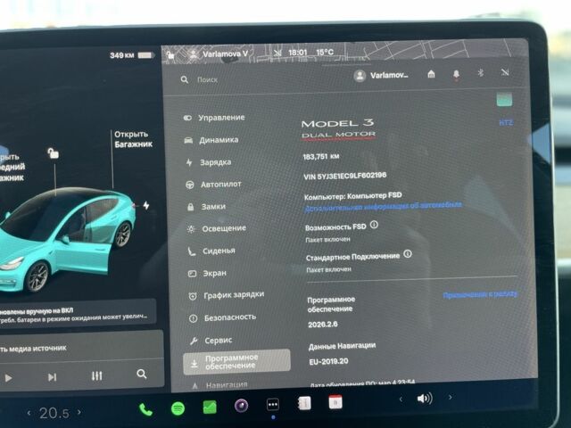This screenshot has width=571, height=428.
Task: Show info for Возможность FSD
Action: [374, 226]
